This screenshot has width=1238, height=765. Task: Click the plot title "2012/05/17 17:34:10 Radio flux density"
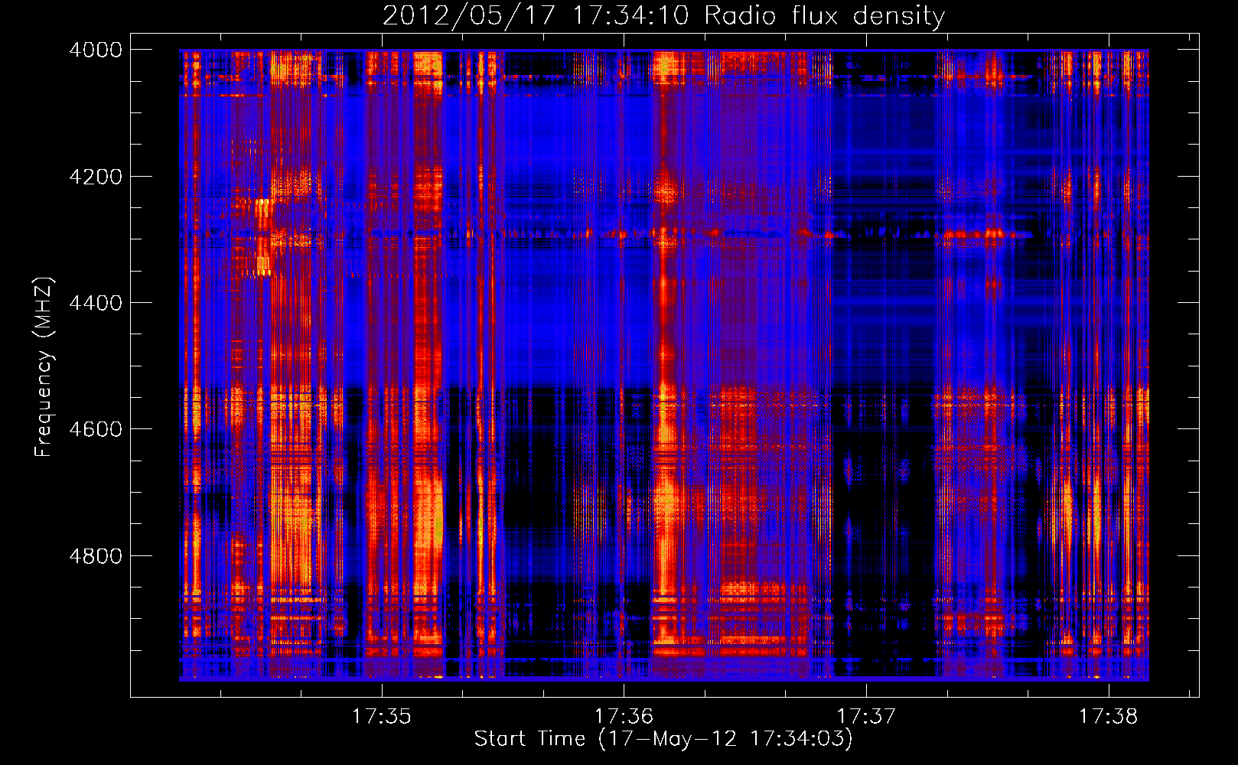pos(664,16)
